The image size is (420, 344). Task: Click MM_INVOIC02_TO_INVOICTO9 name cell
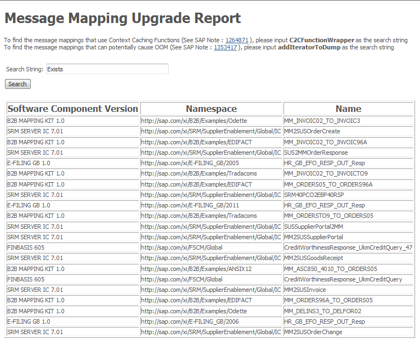click(x=348, y=173)
